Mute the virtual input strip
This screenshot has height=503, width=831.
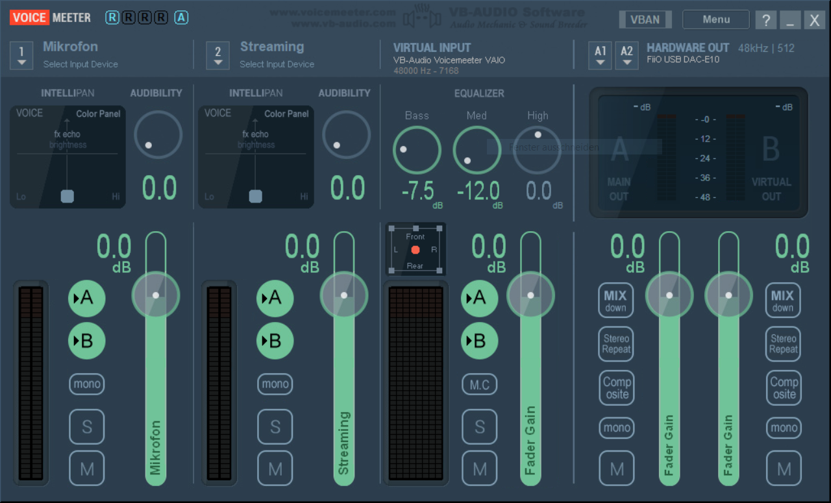pos(480,468)
